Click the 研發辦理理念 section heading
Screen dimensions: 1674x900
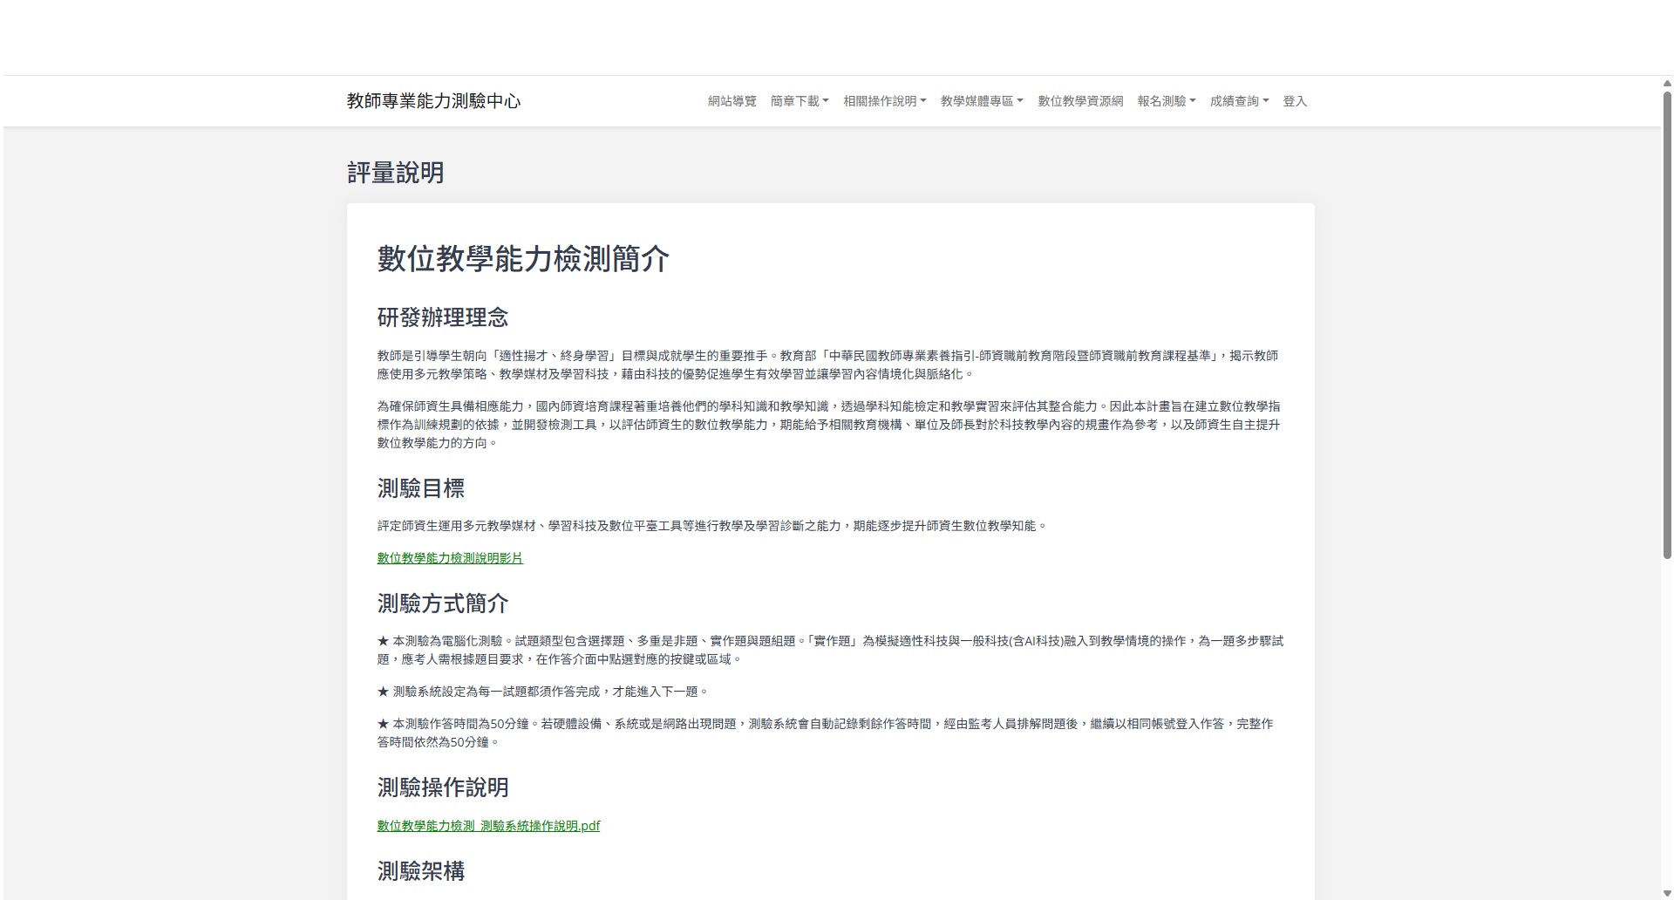pyautogui.click(x=442, y=317)
